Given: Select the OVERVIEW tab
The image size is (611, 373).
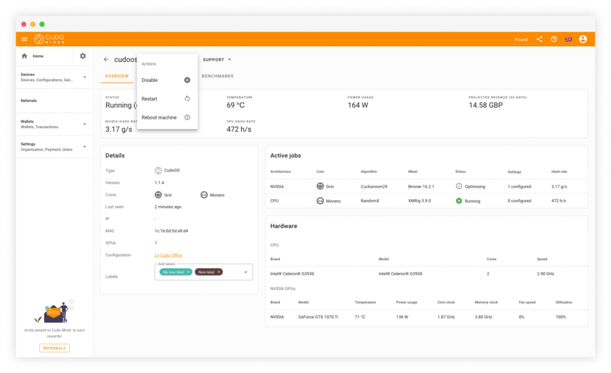Looking at the screenshot, I should coord(117,76).
